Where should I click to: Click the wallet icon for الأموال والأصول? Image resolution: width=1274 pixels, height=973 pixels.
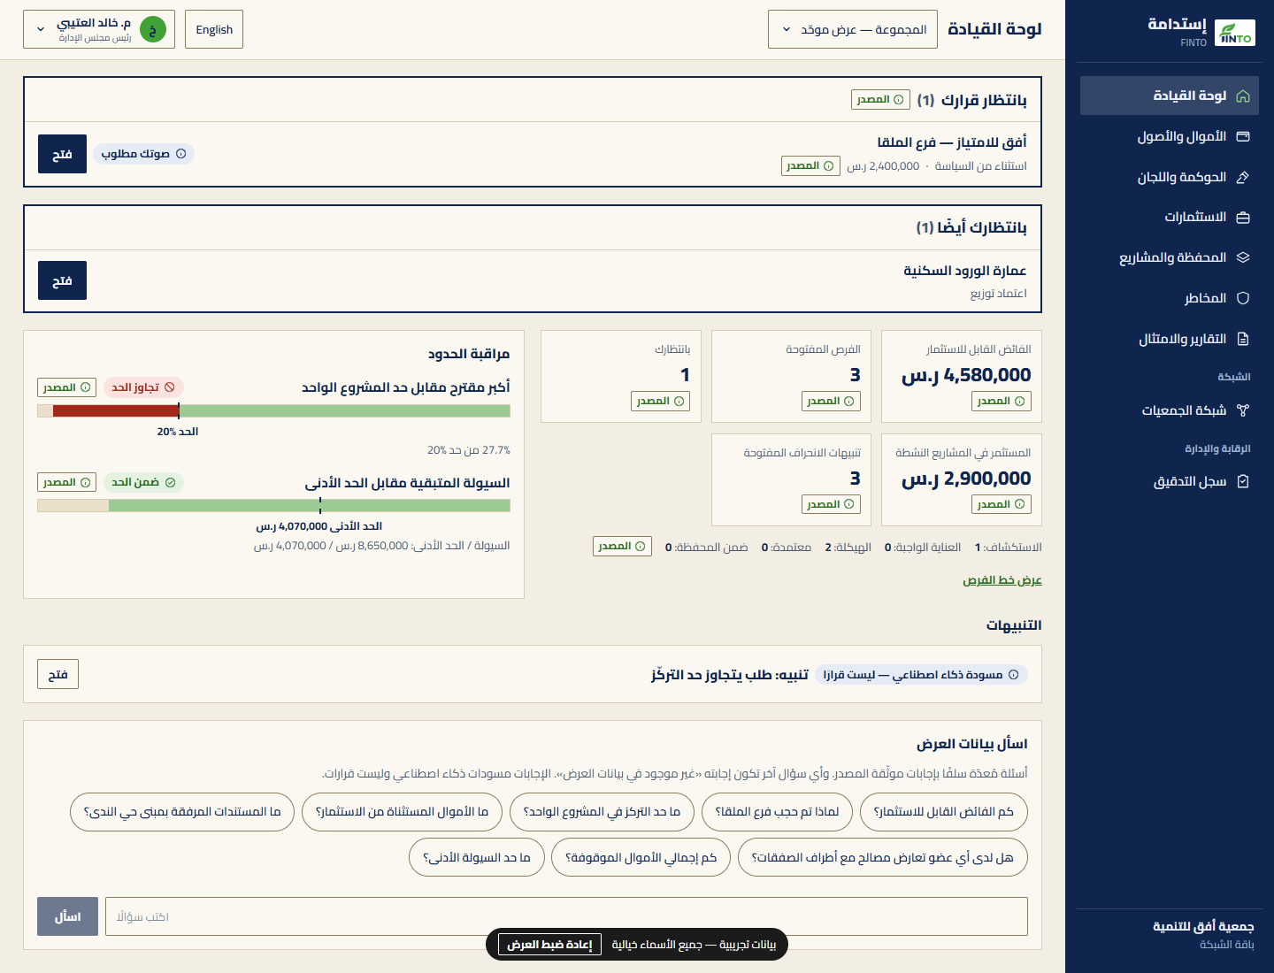(1243, 137)
